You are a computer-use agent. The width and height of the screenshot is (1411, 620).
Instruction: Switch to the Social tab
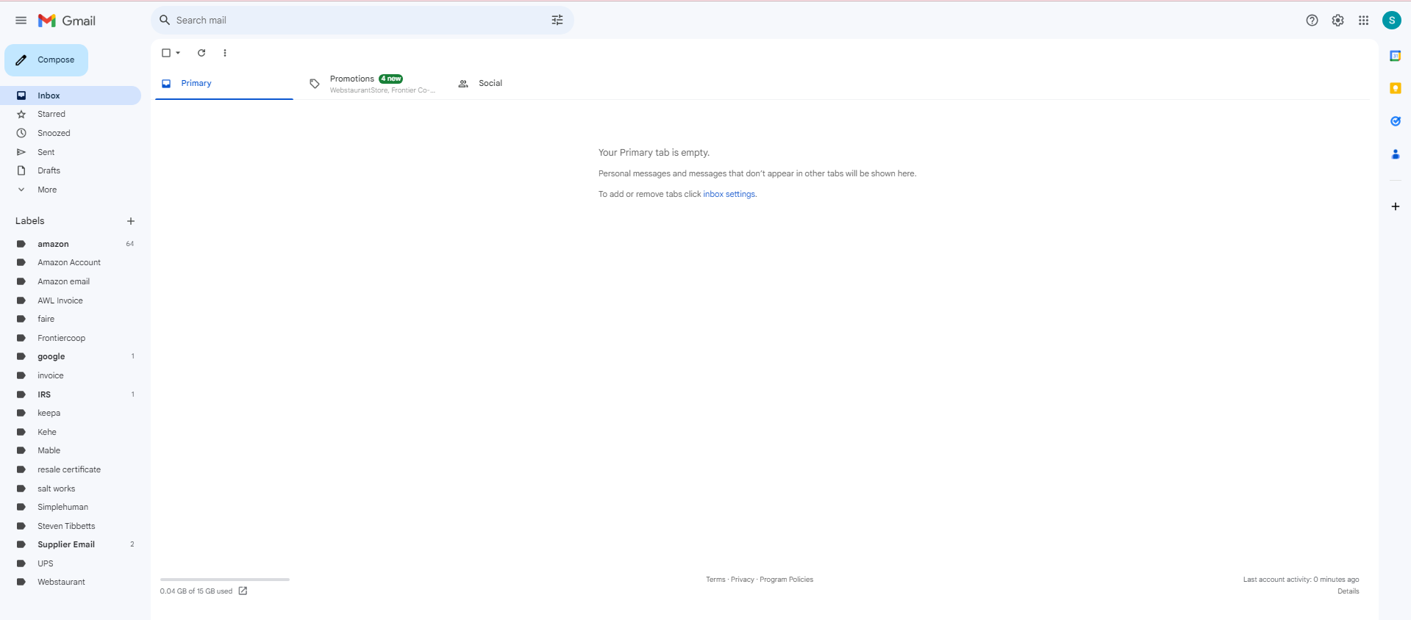coord(521,84)
